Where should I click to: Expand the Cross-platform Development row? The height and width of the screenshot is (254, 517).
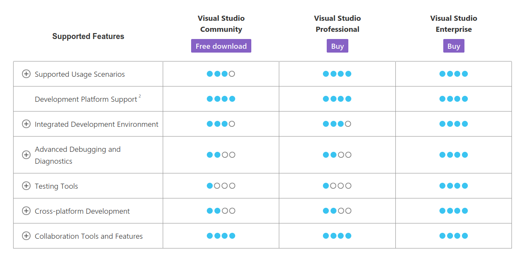[26, 210]
